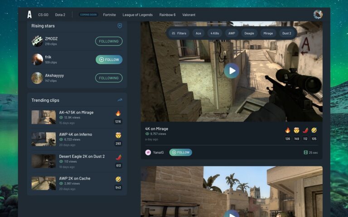This screenshot has width=348, height=217.
Task: Click the fire emoji on AK-47 5K clip
Action: point(118,113)
